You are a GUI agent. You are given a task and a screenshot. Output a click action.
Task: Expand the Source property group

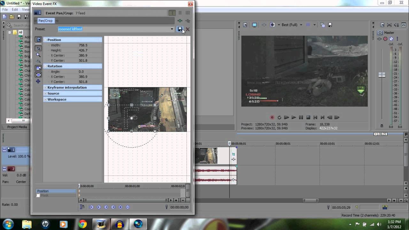[45, 94]
